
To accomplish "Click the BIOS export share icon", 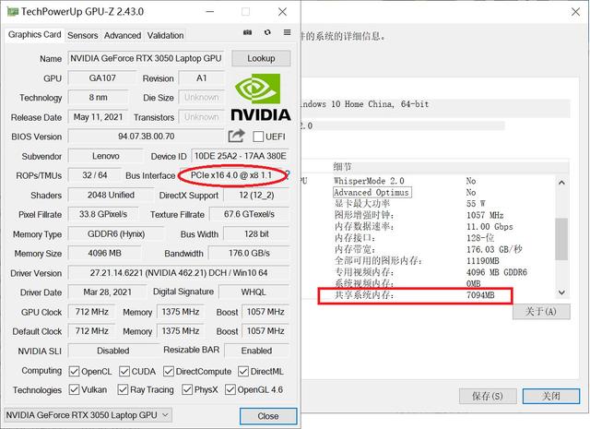I will coord(236,136).
